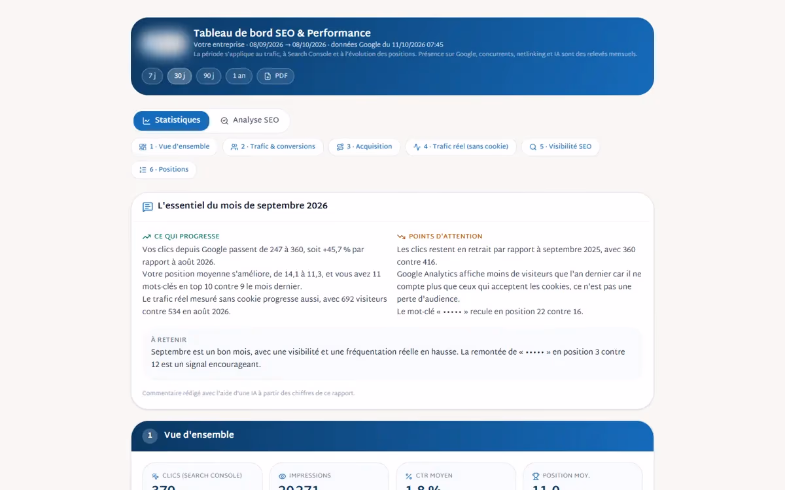Jump to 6 · Positions section
The width and height of the screenshot is (785, 490).
point(164,170)
